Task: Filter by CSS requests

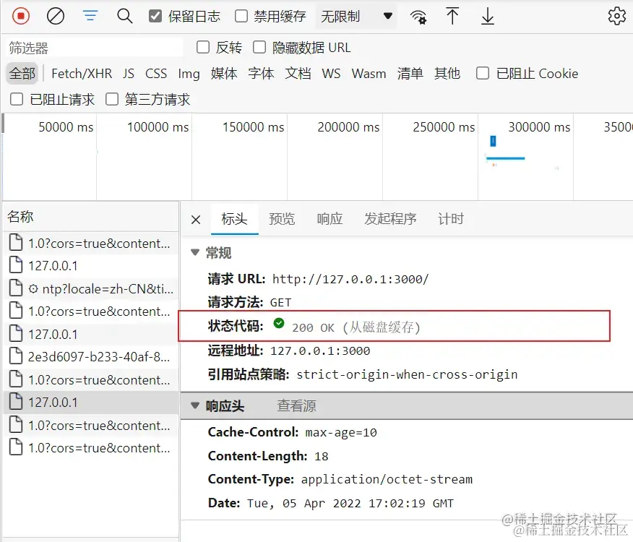Action: [156, 74]
